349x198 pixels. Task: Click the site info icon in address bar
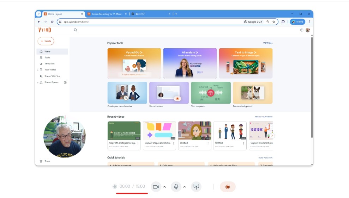pyautogui.click(x=60, y=22)
